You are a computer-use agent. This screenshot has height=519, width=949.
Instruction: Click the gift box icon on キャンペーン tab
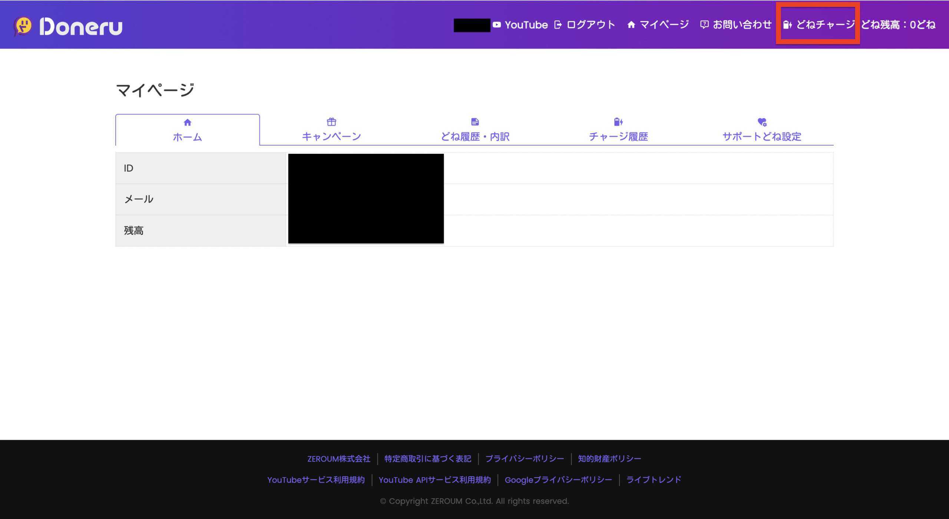(x=331, y=122)
